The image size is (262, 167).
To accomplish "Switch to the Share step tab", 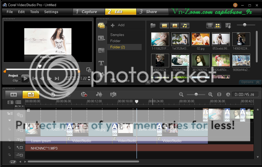I will click(152, 12).
